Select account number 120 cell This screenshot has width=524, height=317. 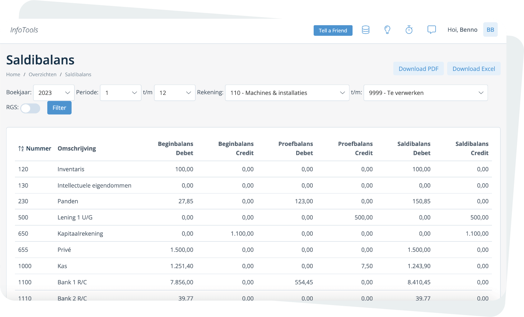23,169
